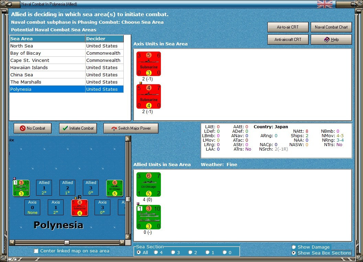Select sea section 2 radio button

tap(190, 252)
